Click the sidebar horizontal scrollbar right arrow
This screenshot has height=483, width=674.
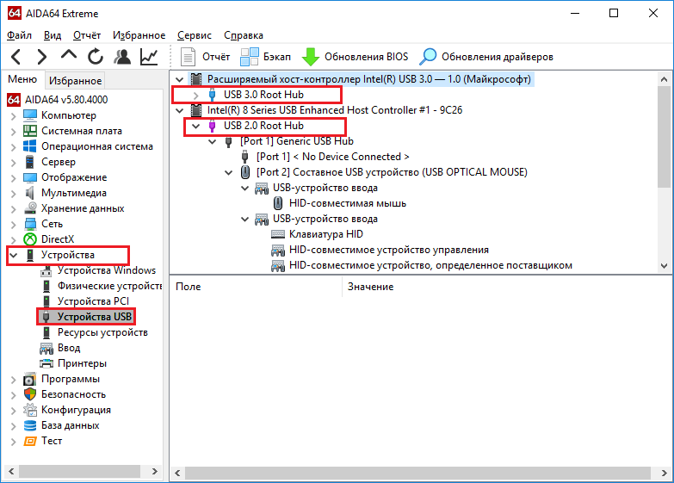(x=155, y=472)
